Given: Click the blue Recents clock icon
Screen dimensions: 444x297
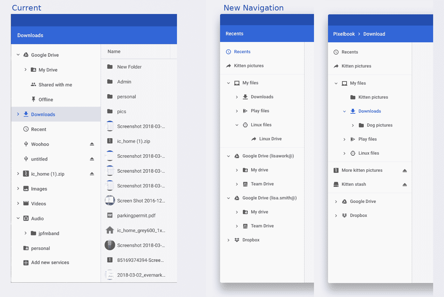Looking at the screenshot, I should 228,52.
